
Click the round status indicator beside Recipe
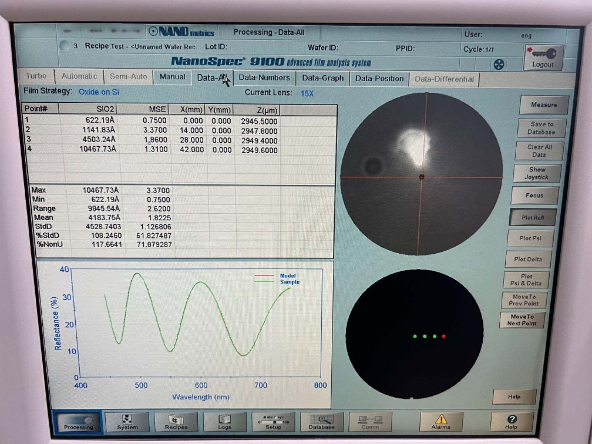64,46
